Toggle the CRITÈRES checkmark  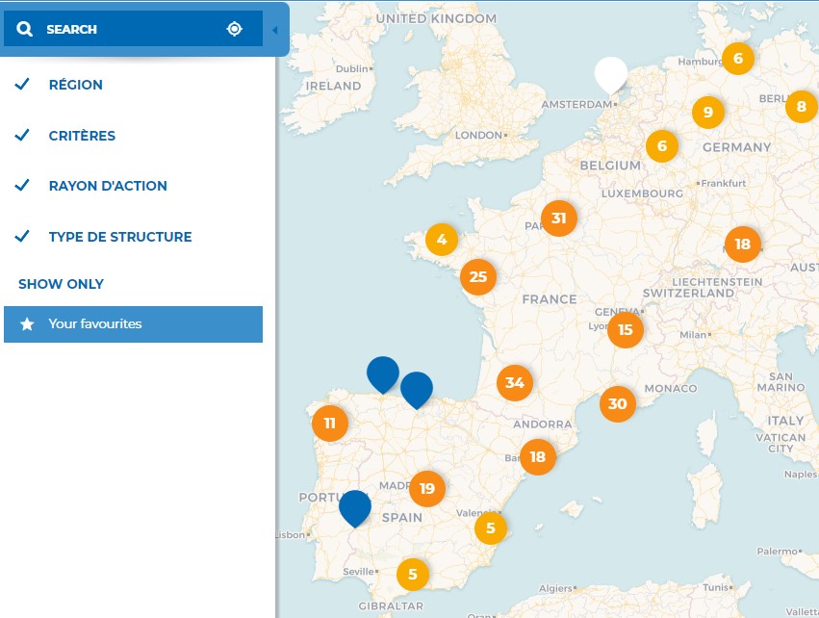pyautogui.click(x=22, y=135)
